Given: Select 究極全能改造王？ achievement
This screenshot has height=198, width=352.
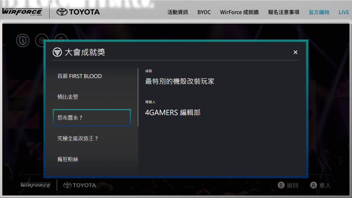Looking at the screenshot, I should pos(77,139).
